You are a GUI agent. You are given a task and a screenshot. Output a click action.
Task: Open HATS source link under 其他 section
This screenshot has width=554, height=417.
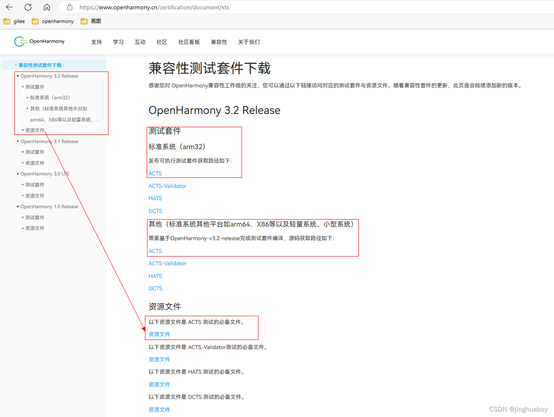click(x=155, y=276)
